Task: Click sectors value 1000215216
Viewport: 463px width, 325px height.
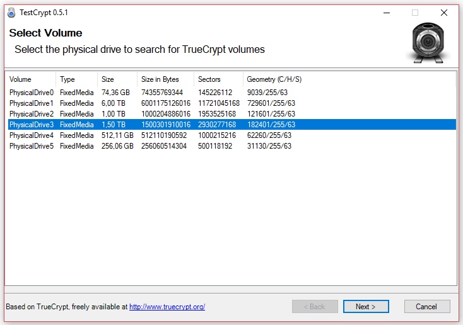Action: coord(217,135)
